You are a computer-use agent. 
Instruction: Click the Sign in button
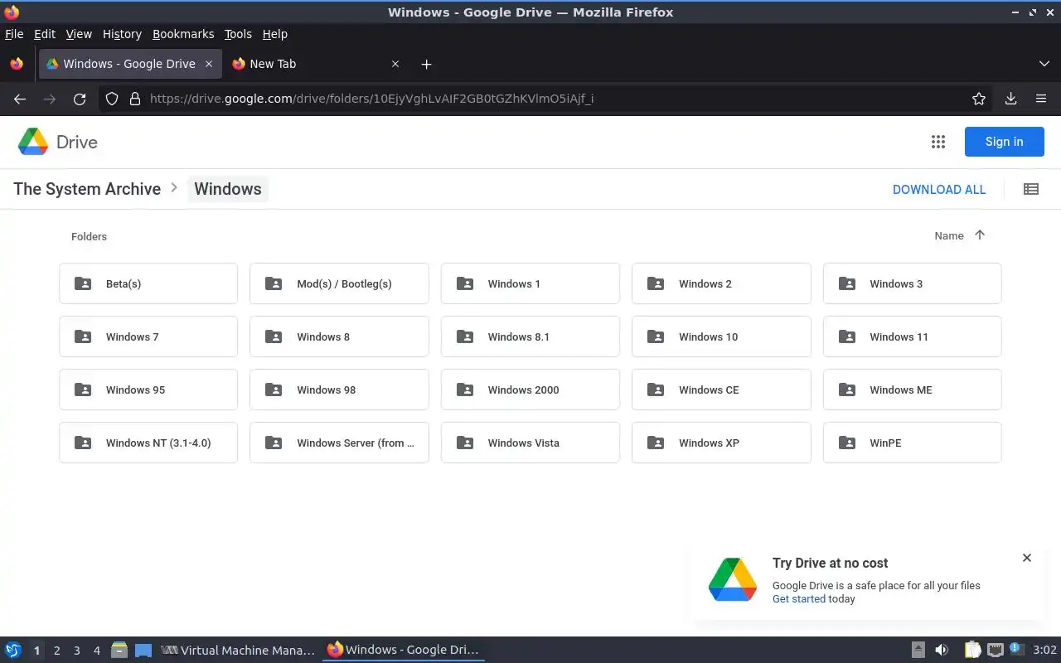tap(1004, 142)
